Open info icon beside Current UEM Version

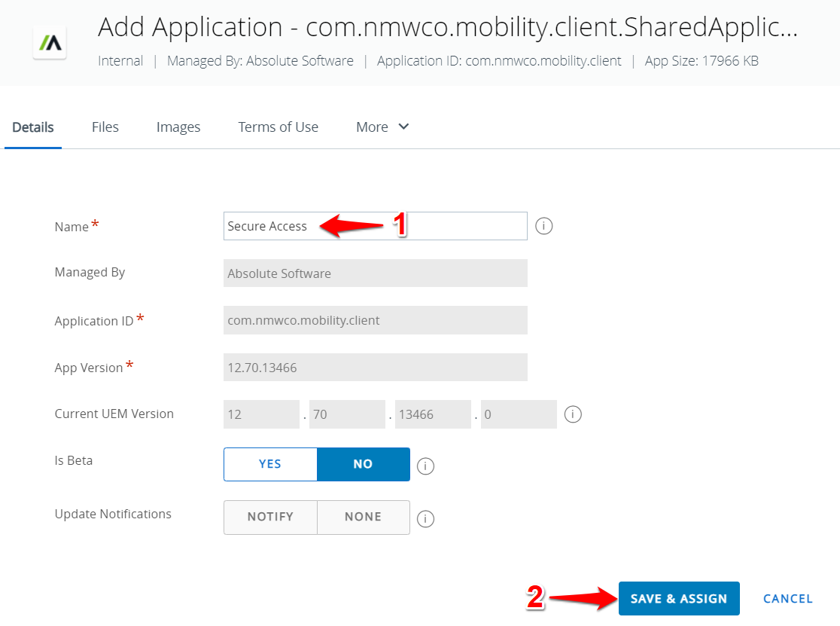[x=573, y=414]
